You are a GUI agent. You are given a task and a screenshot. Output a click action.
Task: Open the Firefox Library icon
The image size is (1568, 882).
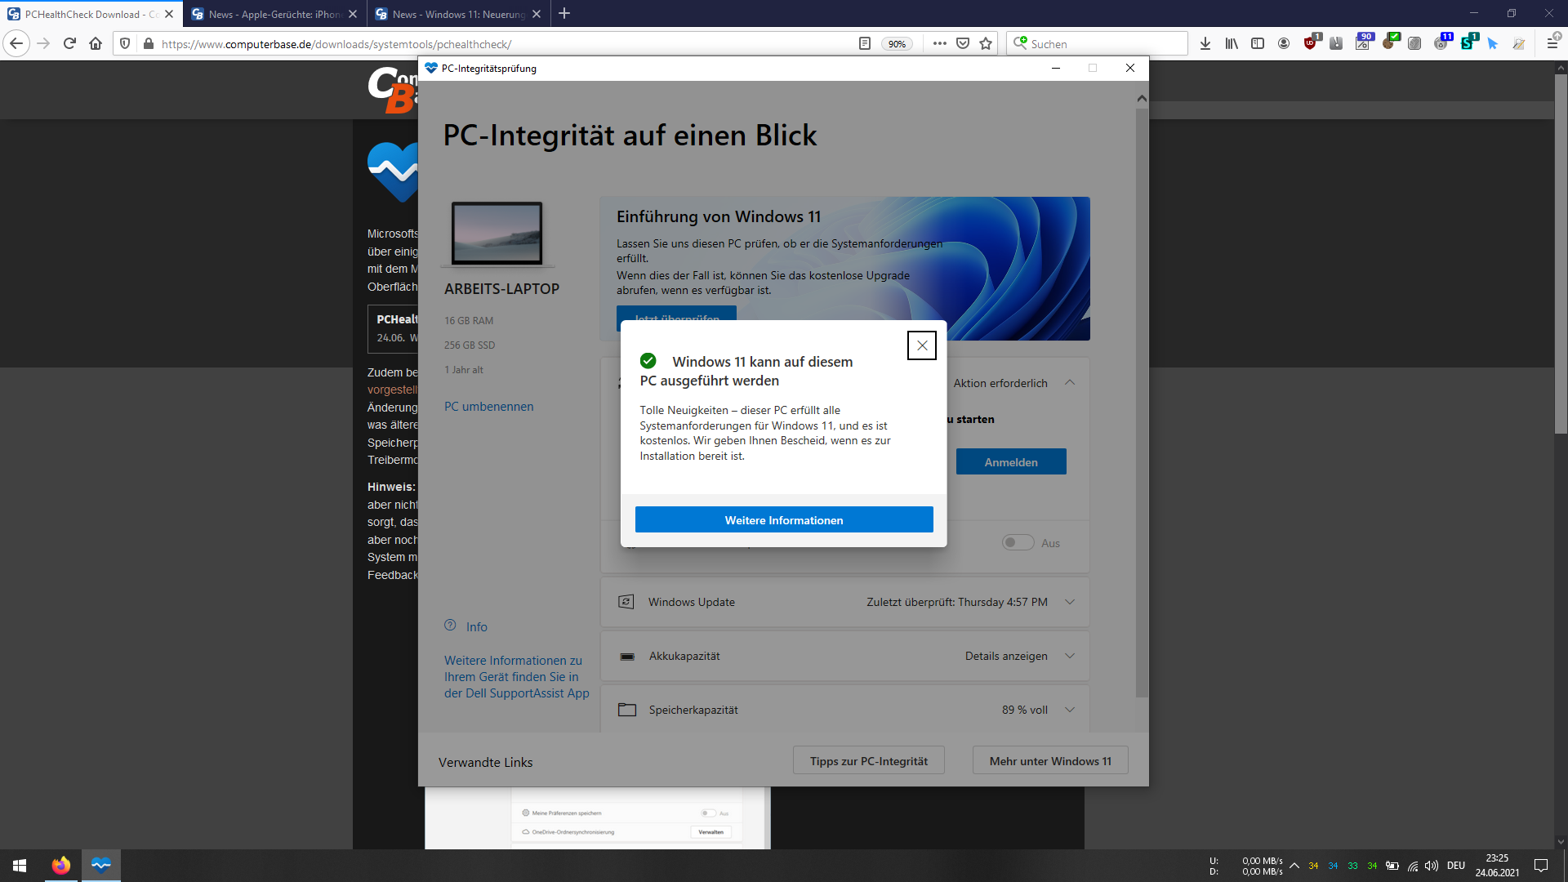click(1233, 43)
